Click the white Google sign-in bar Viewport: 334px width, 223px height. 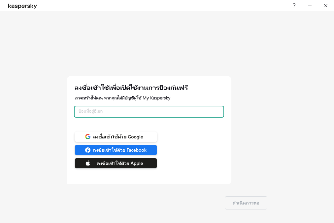(116, 136)
